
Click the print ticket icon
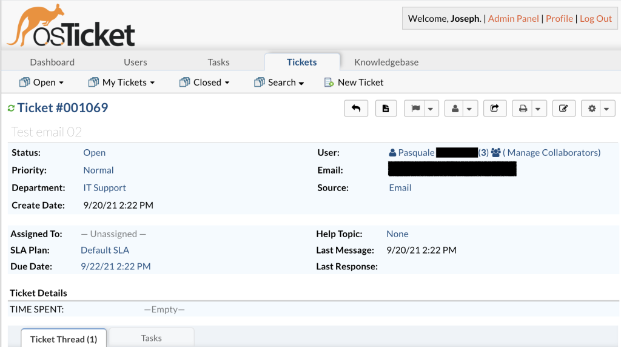tap(523, 108)
